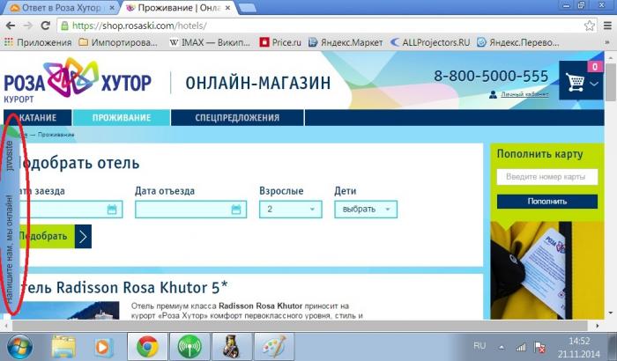The width and height of the screenshot is (617, 361).
Task: Switch to Chrome in the taskbar
Action: pos(147,347)
